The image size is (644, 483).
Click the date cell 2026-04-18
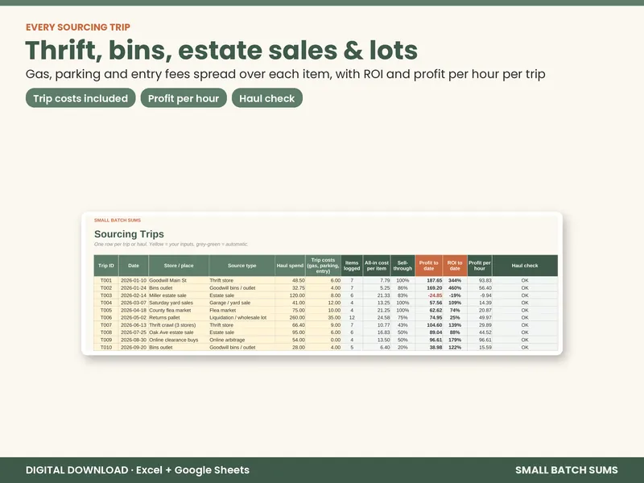click(x=134, y=310)
